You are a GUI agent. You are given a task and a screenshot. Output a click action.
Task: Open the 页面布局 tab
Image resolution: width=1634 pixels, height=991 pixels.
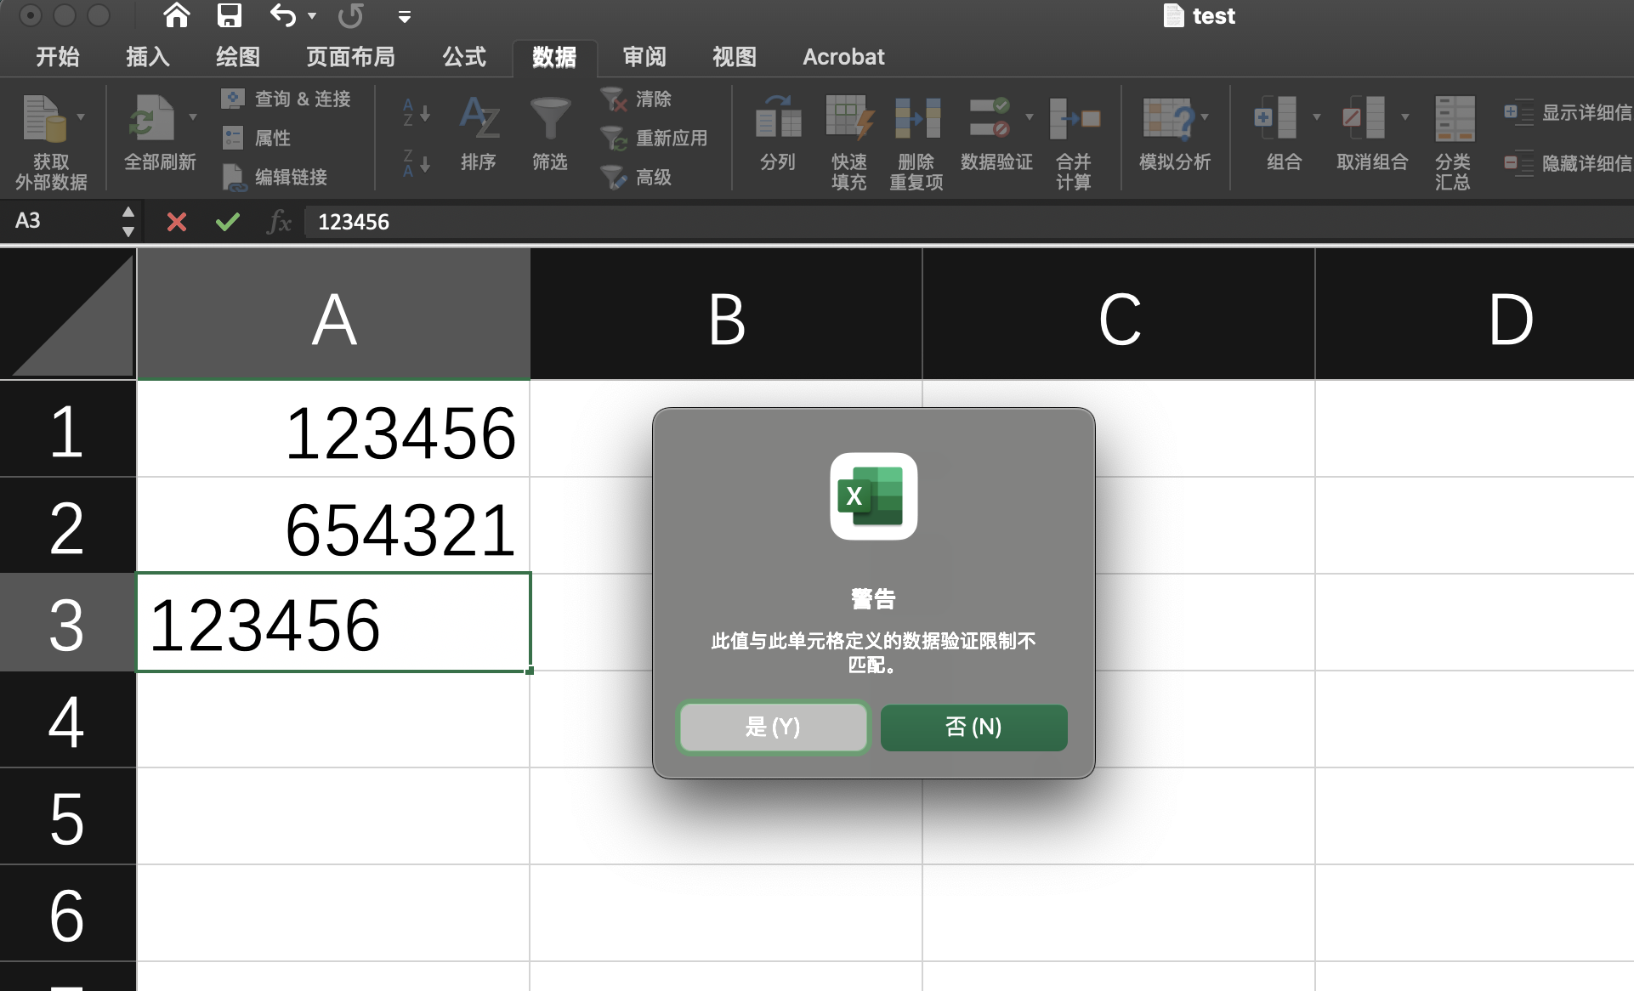coord(350,57)
